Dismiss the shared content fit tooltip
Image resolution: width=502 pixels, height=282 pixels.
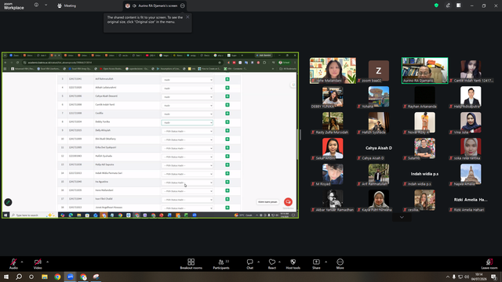tap(187, 17)
